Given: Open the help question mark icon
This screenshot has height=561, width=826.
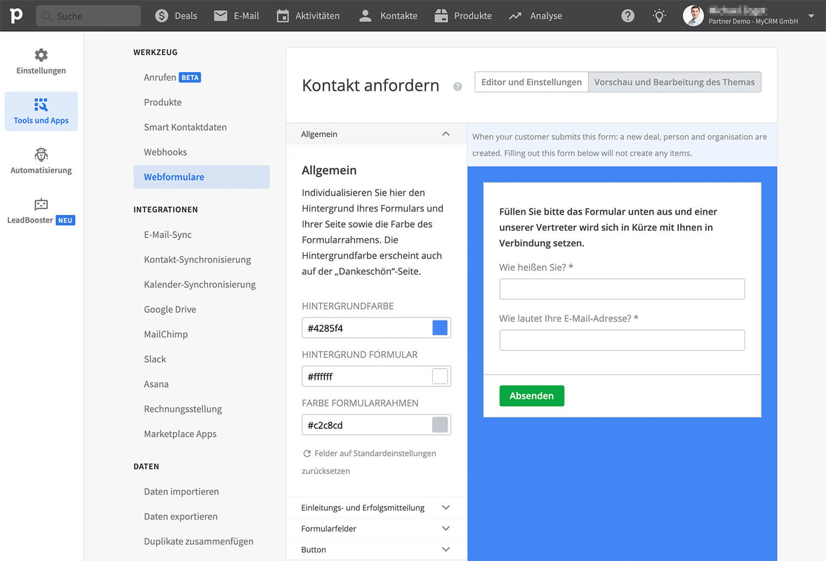Looking at the screenshot, I should (x=627, y=16).
